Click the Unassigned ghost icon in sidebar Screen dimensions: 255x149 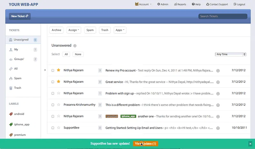pyautogui.click(x=11, y=40)
